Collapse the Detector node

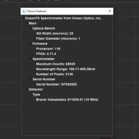(x=27, y=89)
